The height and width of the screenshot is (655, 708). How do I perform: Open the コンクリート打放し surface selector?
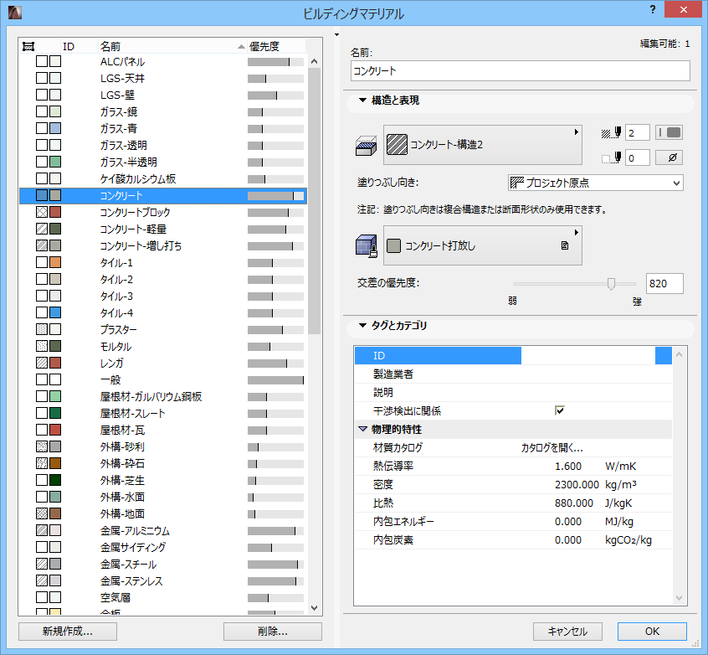pos(482,245)
